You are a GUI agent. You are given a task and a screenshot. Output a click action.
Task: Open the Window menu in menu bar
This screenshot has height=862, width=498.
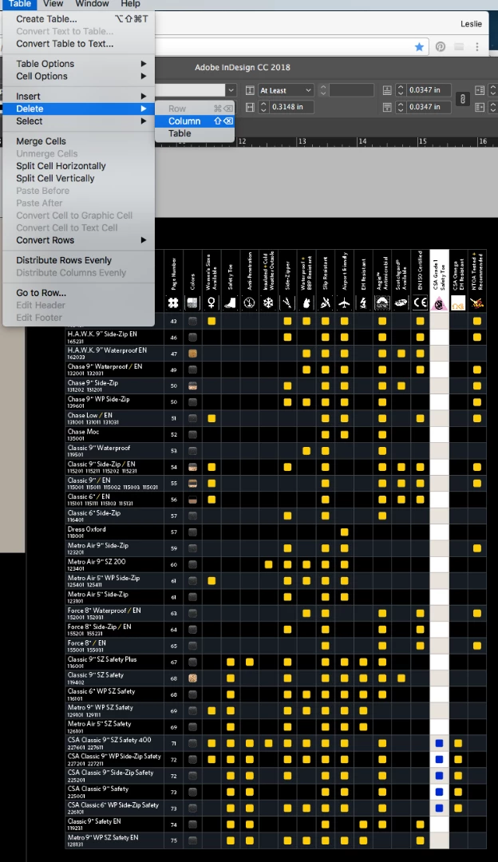click(92, 4)
